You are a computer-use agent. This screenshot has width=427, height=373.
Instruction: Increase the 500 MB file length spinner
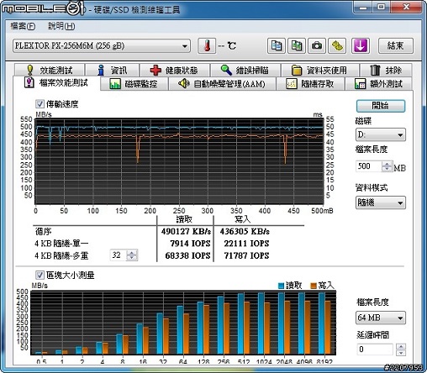387,164
